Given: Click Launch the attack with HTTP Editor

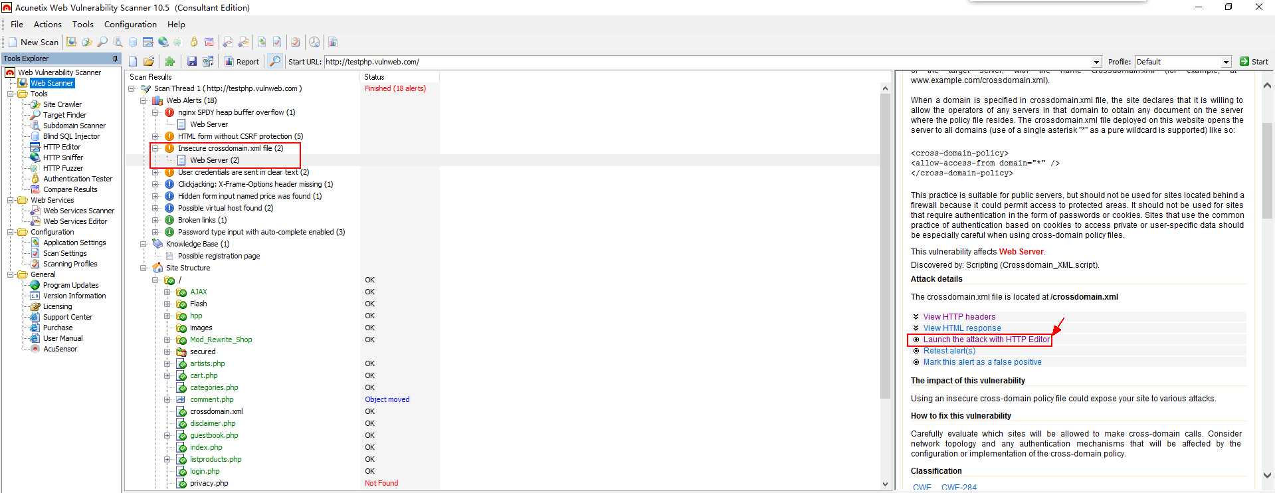Looking at the screenshot, I should point(986,340).
